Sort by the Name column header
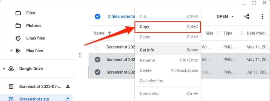Screen dimensions: 270x101 coord(99,33)
